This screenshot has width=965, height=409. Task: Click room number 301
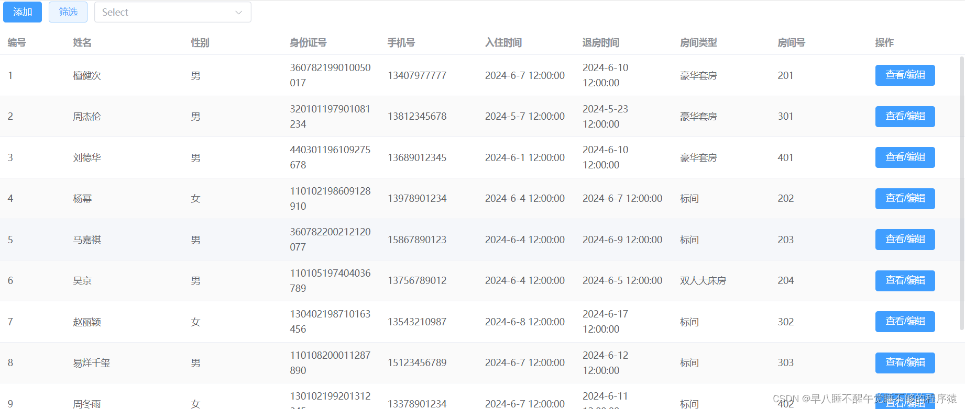point(786,116)
